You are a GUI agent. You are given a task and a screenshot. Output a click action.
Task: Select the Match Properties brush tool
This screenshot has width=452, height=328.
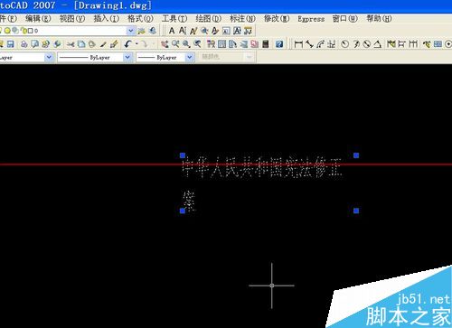pyautogui.click(x=103, y=44)
